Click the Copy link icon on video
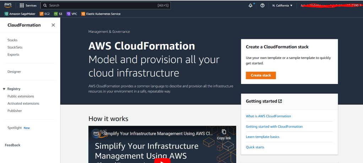 click(x=224, y=134)
